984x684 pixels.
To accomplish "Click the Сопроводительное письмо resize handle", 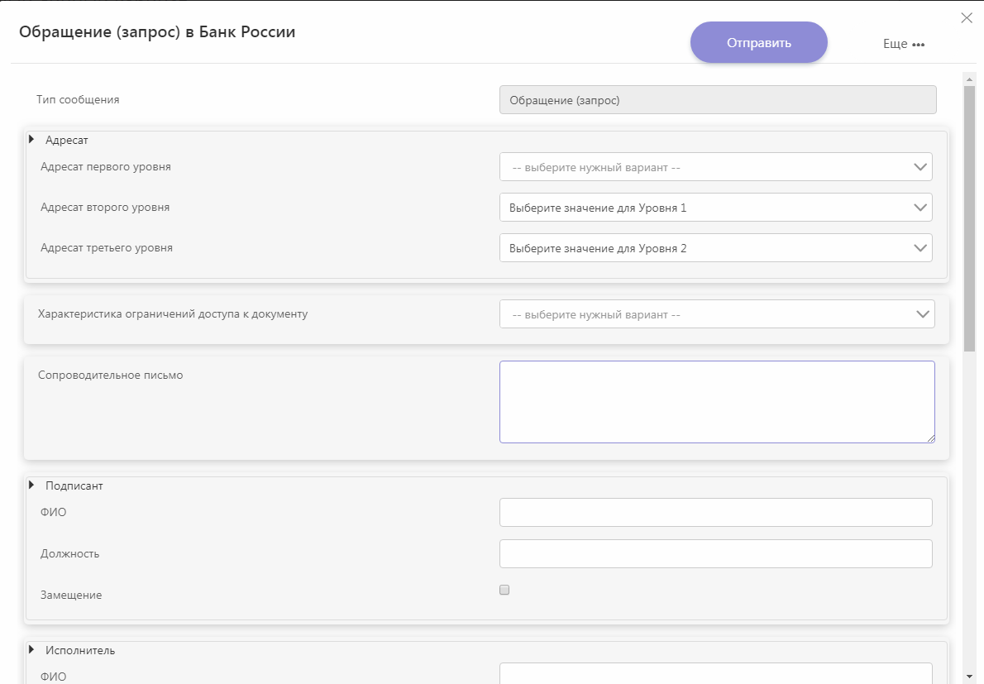I will tap(931, 438).
